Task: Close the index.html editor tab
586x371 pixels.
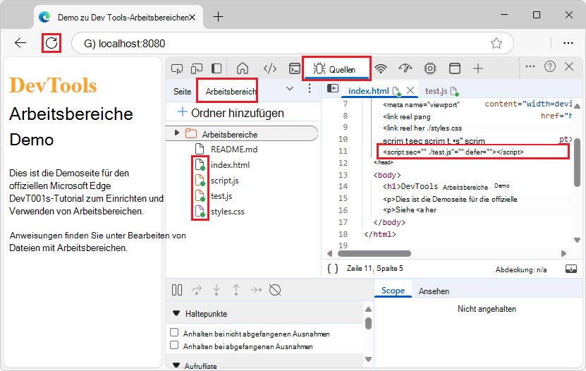Action: point(410,90)
